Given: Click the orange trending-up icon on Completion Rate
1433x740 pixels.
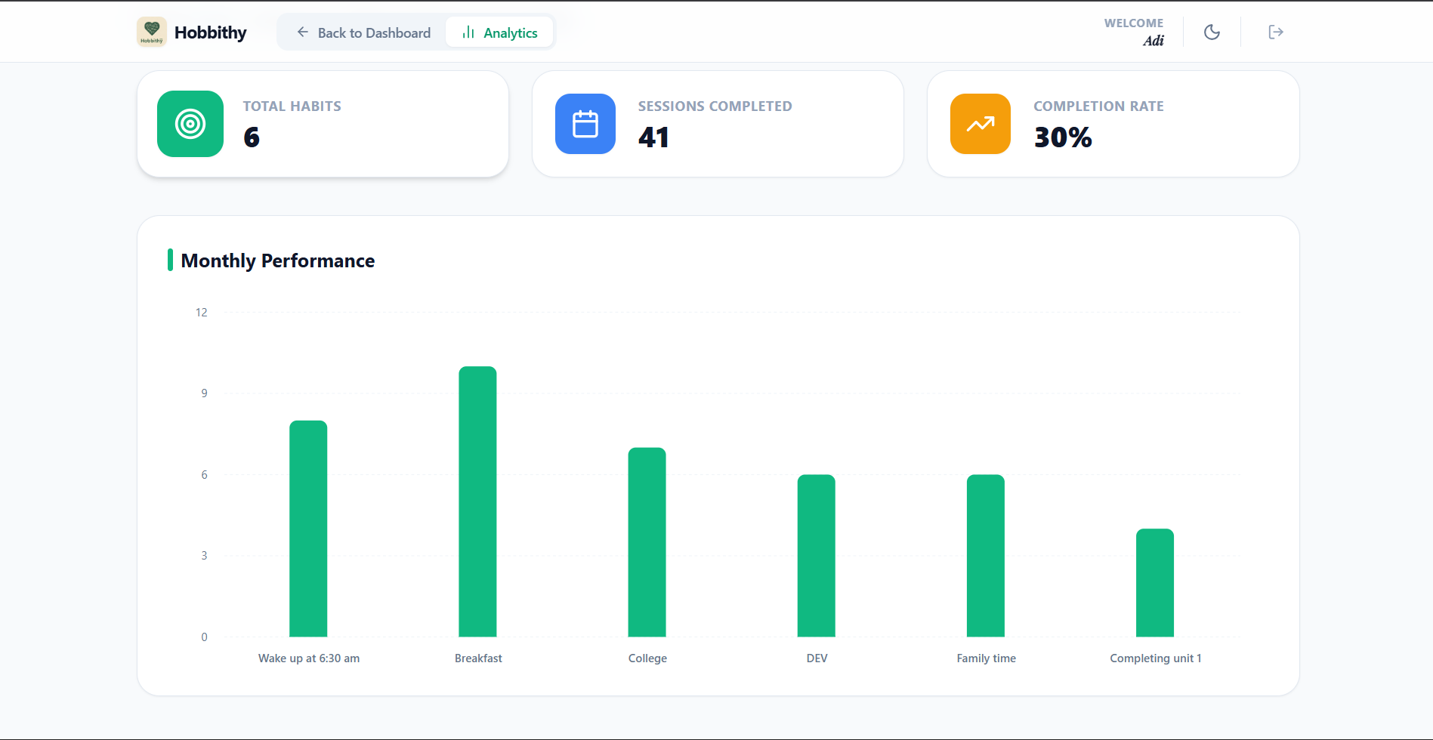Looking at the screenshot, I should [980, 124].
